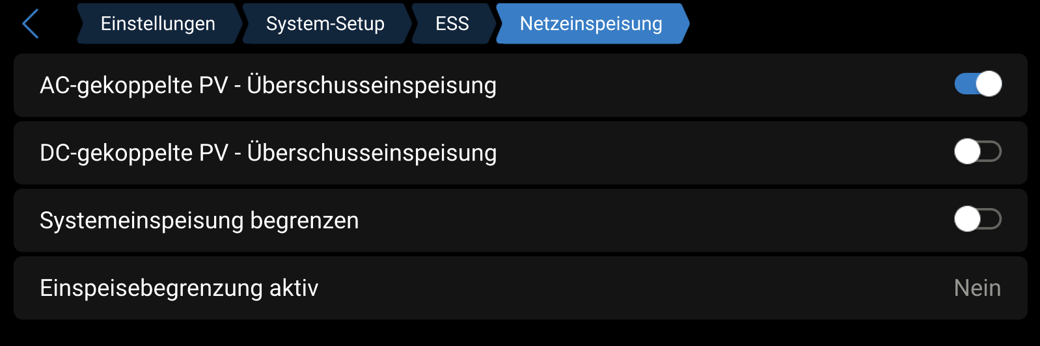
Task: Click the blue back arrow
Action: coord(31,24)
